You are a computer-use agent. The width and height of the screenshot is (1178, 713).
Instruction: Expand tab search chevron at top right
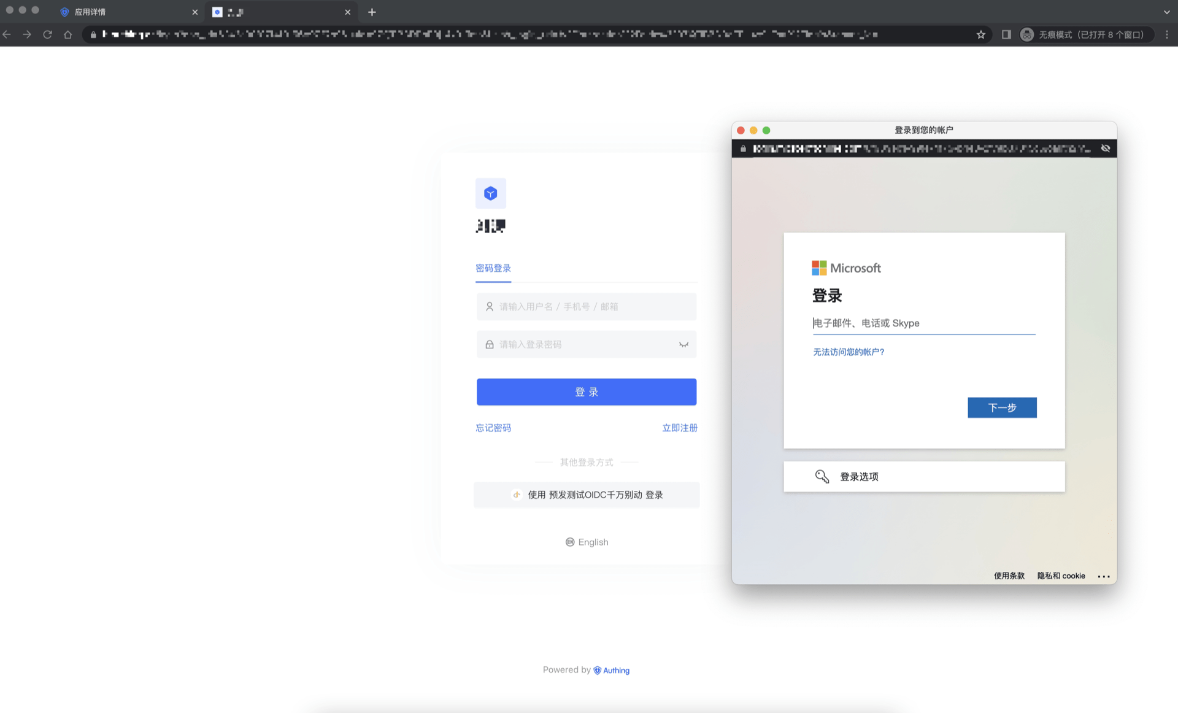pyautogui.click(x=1166, y=12)
